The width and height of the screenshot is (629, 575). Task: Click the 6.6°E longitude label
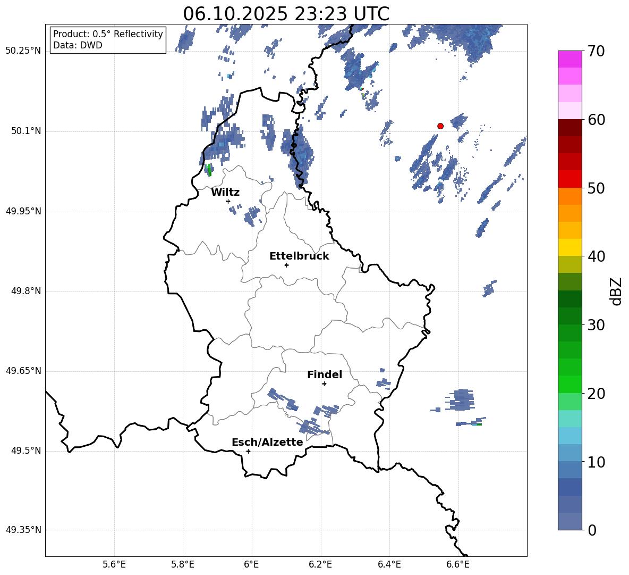(x=458, y=564)
